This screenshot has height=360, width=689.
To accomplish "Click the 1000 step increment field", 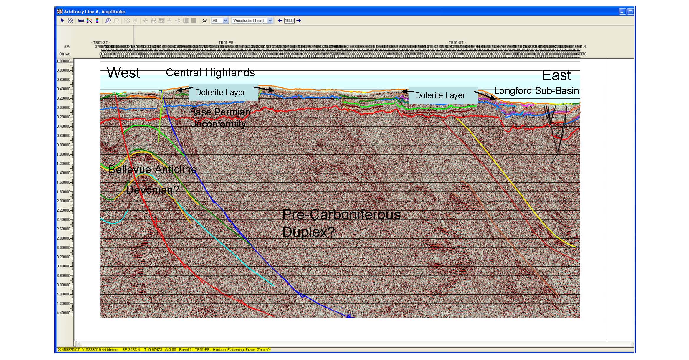I will pyautogui.click(x=289, y=20).
